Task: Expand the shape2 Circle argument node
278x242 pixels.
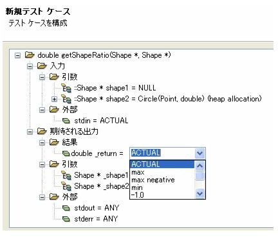Action: tap(54, 99)
